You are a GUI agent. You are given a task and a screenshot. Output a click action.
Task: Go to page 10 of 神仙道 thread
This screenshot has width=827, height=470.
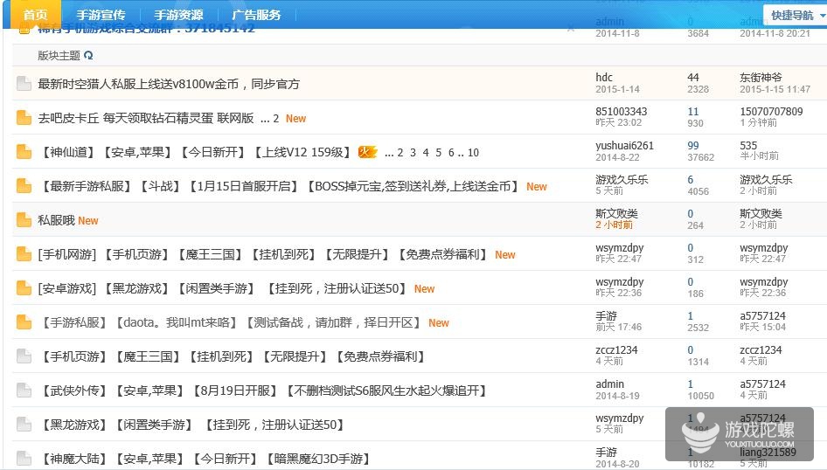473,152
